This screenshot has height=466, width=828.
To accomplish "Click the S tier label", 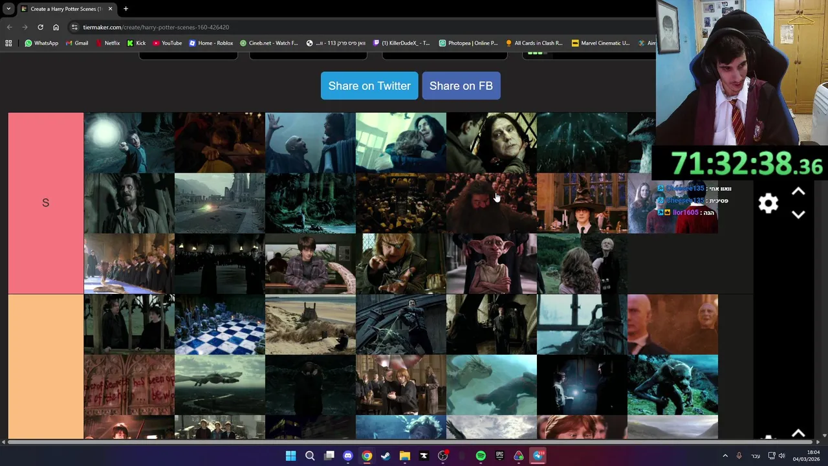I will pos(45,203).
